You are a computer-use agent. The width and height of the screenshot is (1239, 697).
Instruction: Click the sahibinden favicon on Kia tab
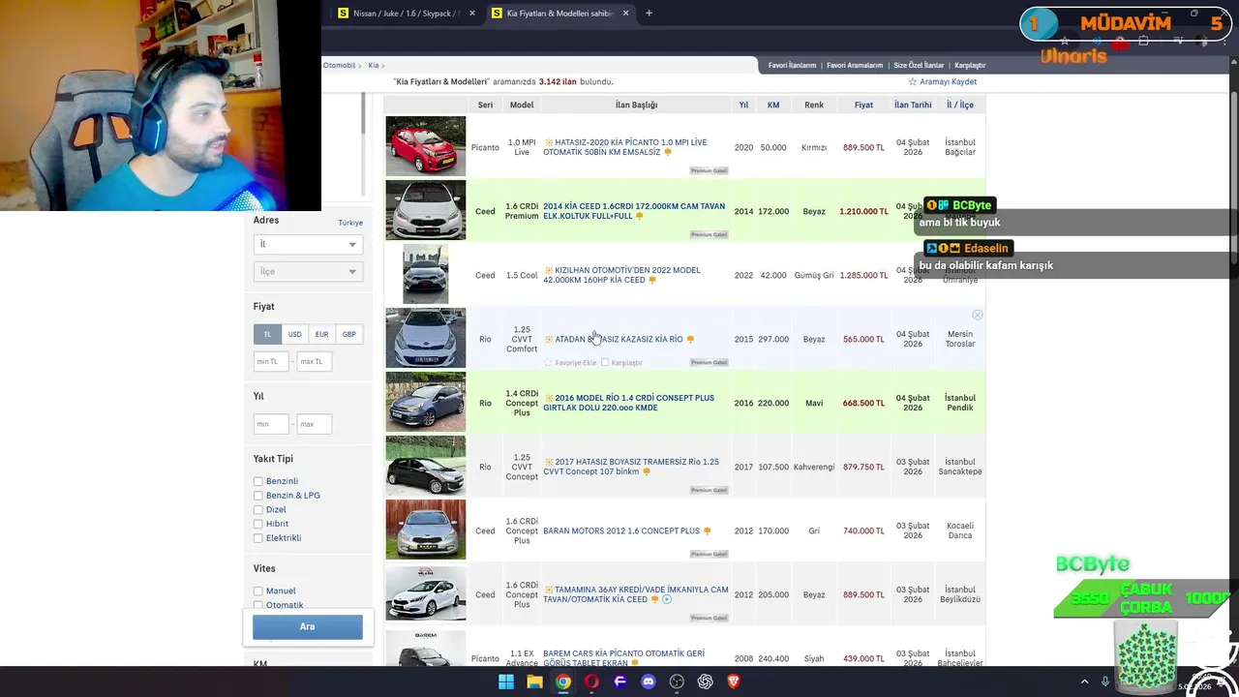coord(497,14)
